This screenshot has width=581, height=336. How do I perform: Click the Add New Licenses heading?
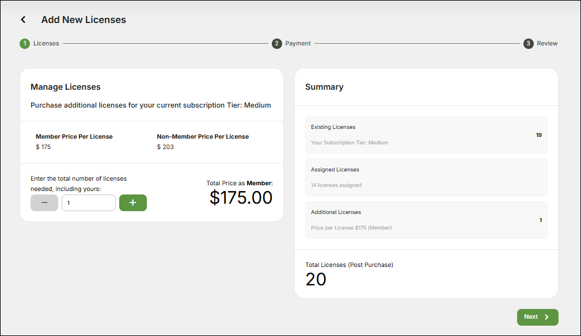pyautogui.click(x=83, y=20)
